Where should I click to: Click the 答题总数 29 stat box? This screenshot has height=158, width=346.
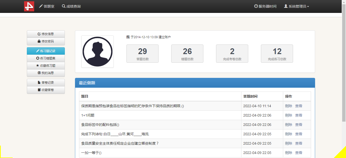pyautogui.click(x=142, y=54)
